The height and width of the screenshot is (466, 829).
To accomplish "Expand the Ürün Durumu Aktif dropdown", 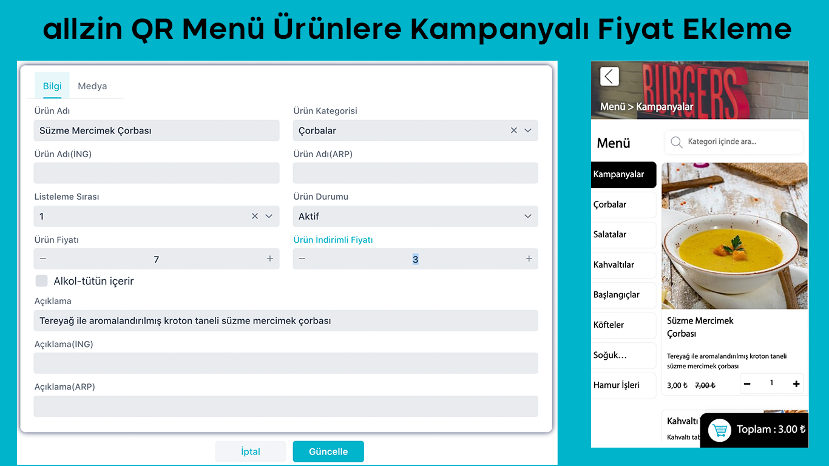I will click(x=528, y=216).
